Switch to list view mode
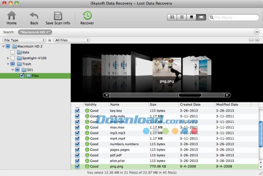Image resolution: width=263 pixels, height=176 pixels. (x=181, y=17)
